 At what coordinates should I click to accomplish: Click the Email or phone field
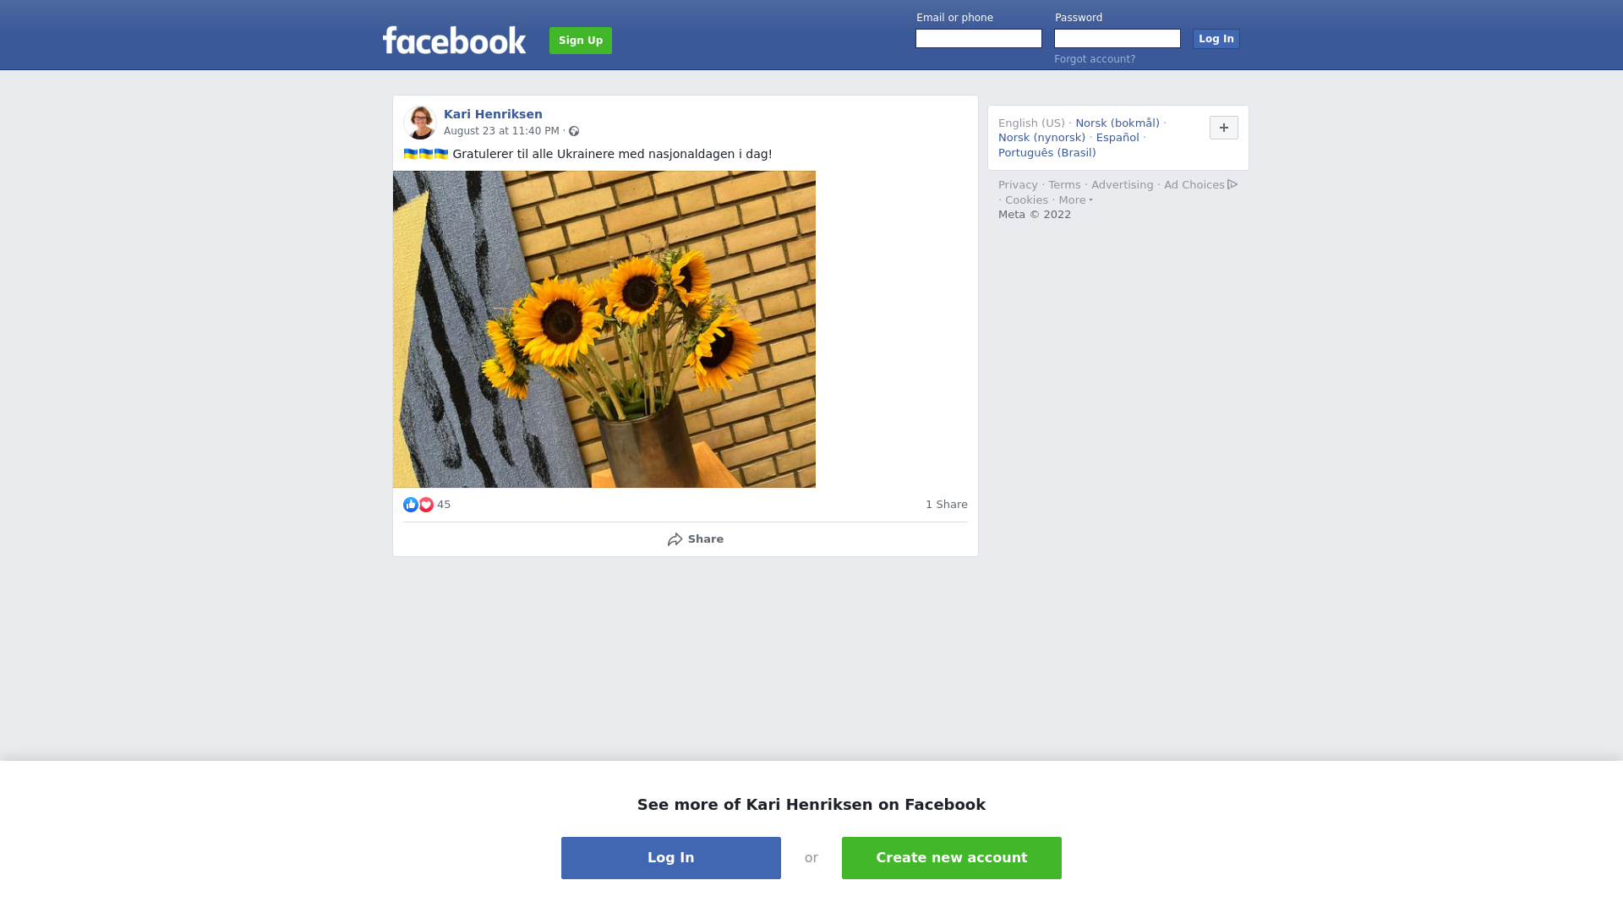point(979,39)
